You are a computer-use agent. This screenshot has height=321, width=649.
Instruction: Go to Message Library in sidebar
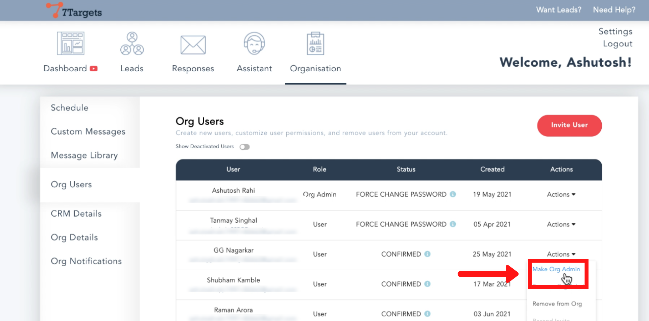[x=84, y=155]
